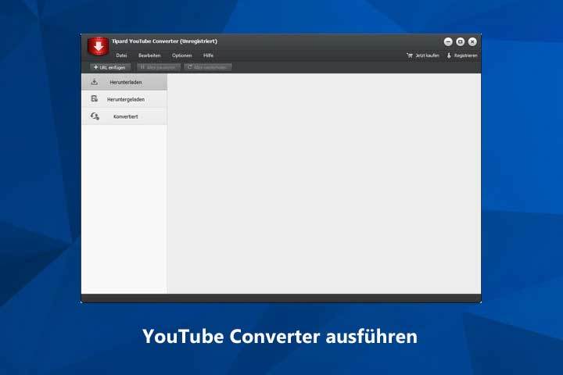Open the Bearbeiten menu

tap(149, 55)
